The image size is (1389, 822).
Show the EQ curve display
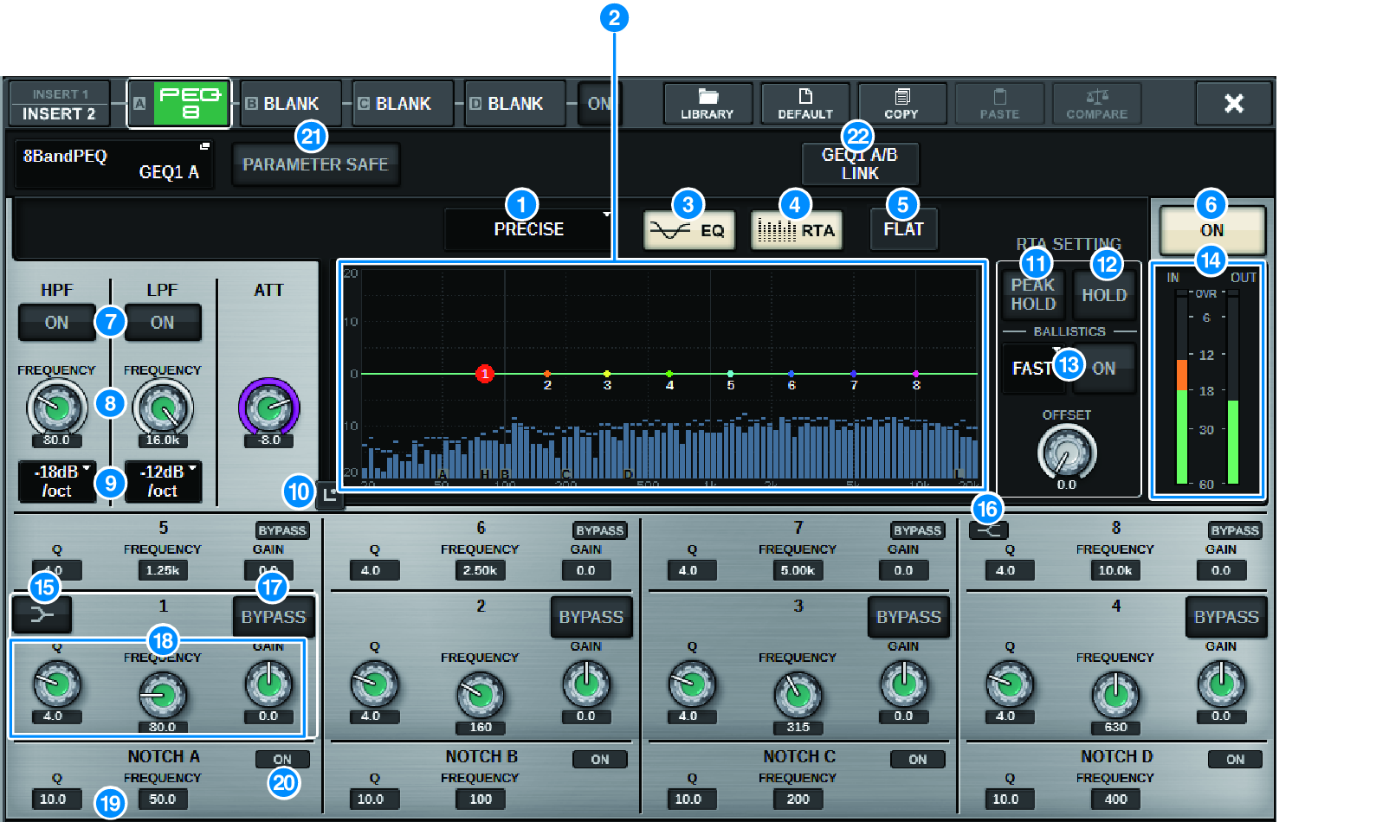688,228
